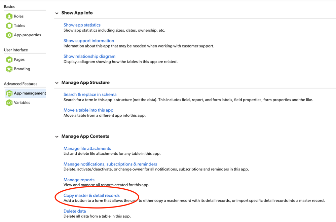Click the App properties gear icon
Viewport: 336px width, 222px height.
click(x=9, y=35)
